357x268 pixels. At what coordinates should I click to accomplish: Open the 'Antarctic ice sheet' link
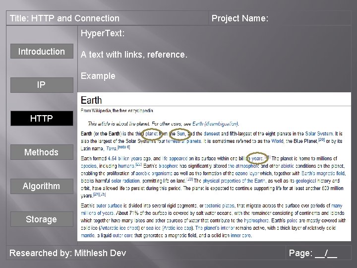[119, 228]
